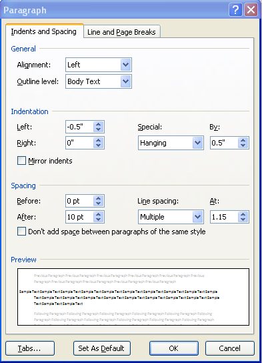Viewport: 262px width, 363px height.
Task: Decrease the At line spacing value
Action: (243, 220)
